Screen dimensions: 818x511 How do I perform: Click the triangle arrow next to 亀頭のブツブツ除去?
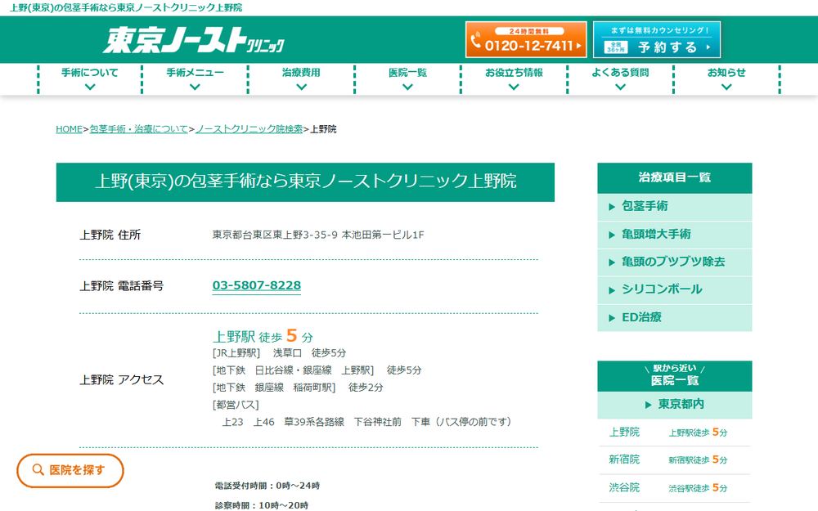tap(612, 262)
